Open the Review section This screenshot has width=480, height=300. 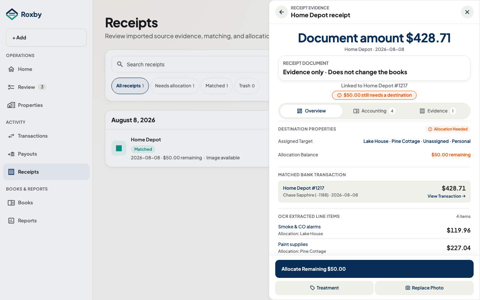click(46, 87)
